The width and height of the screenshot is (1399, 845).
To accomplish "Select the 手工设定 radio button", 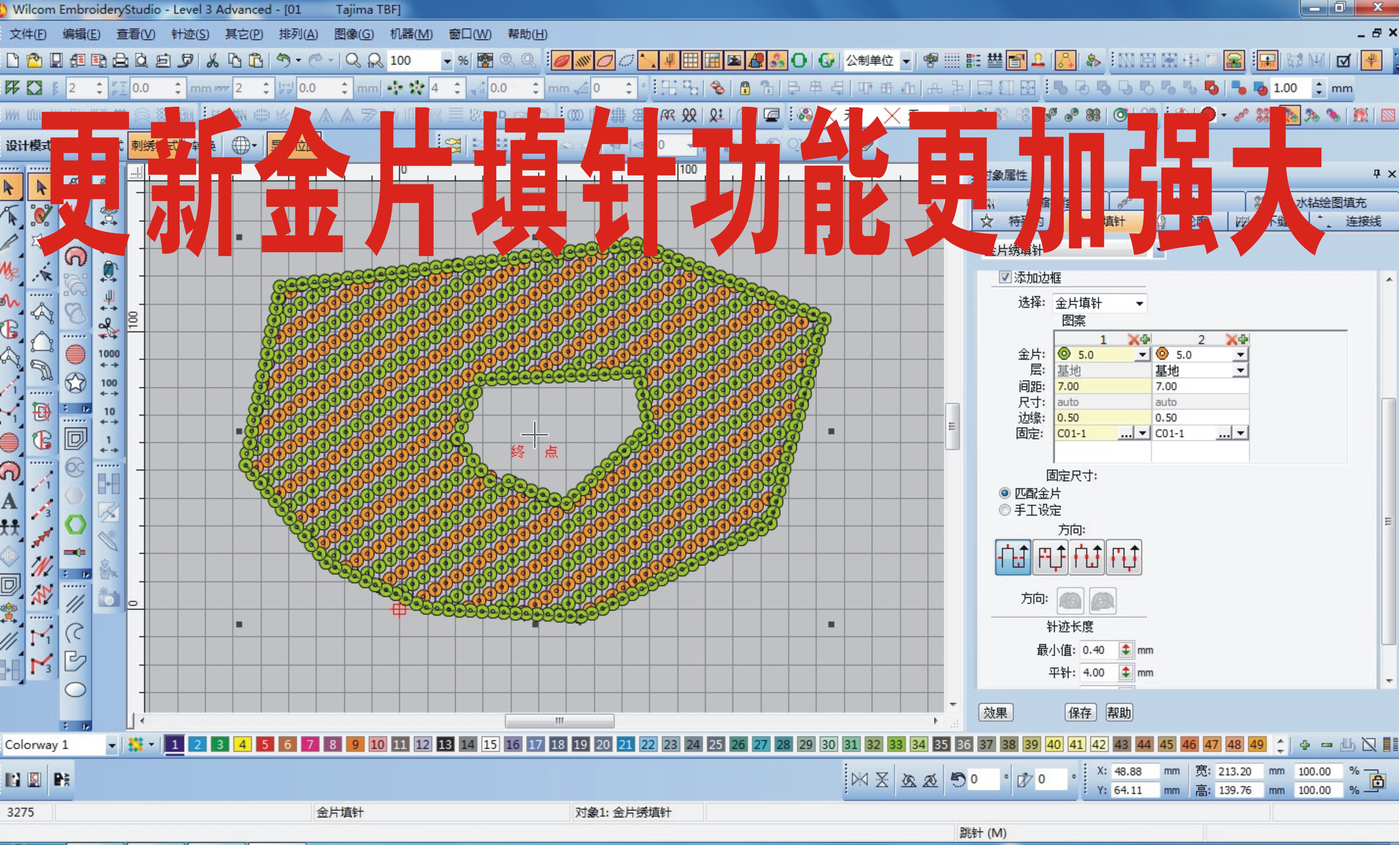I will click(x=1004, y=509).
